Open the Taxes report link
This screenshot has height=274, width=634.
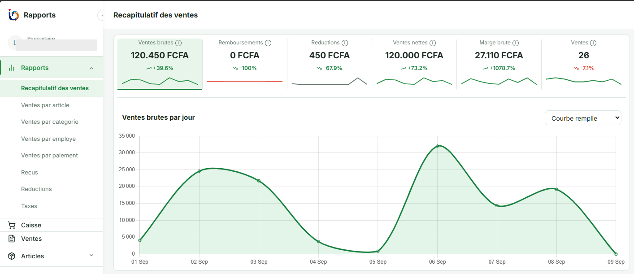click(29, 206)
